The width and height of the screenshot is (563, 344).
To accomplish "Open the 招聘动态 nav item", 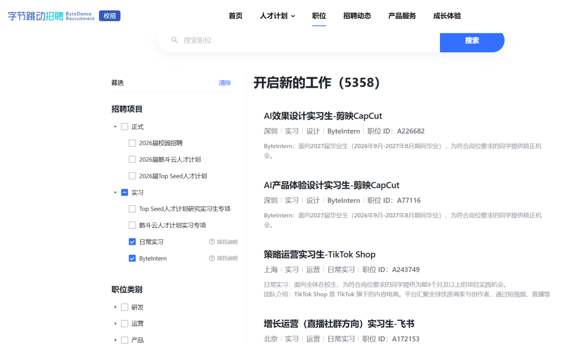I will point(357,16).
